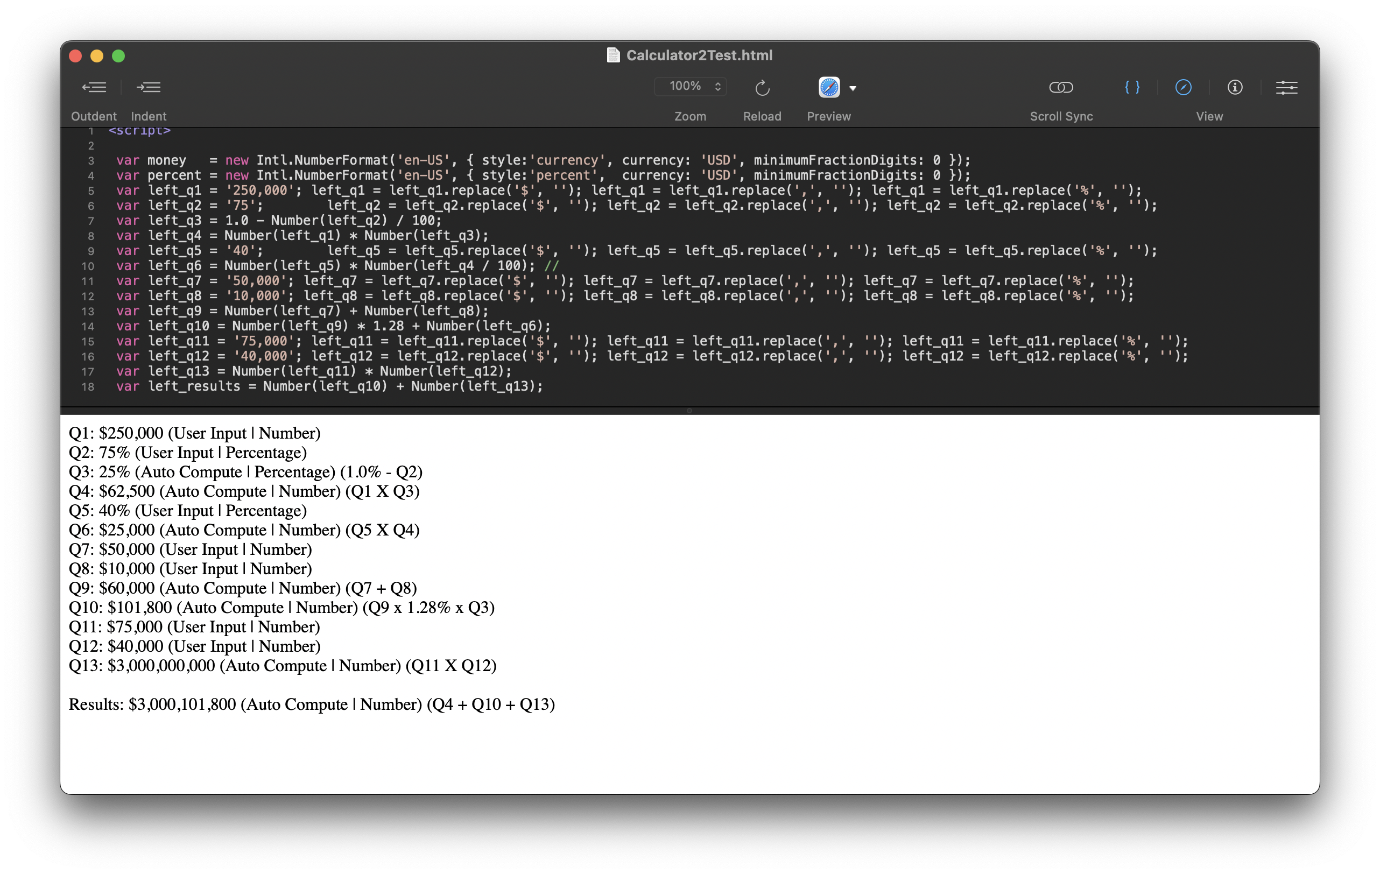The image size is (1380, 874).
Task: Click the Safari preview browser icon
Action: tap(829, 87)
